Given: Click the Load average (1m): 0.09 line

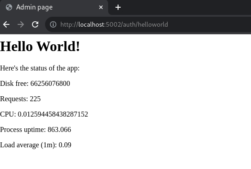Looking at the screenshot, I should pos(36,145).
